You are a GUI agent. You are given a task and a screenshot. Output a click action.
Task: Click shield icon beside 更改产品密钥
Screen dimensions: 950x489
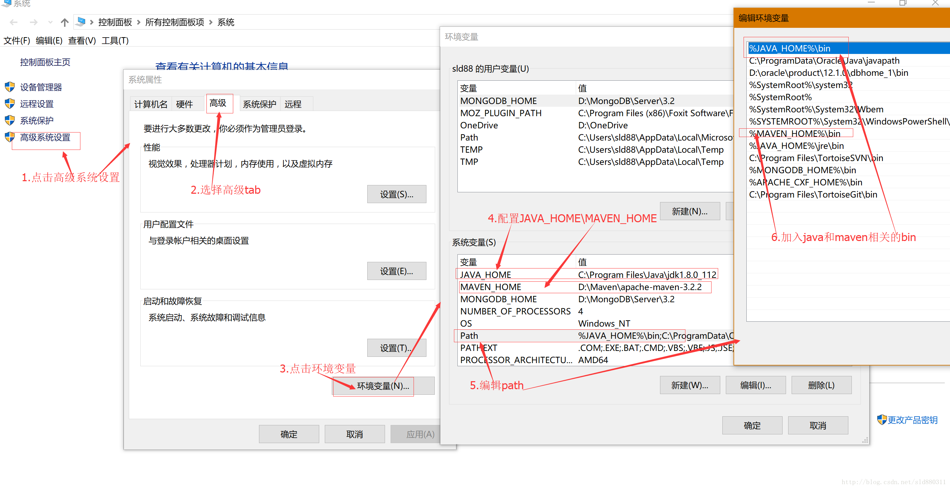[x=881, y=420]
